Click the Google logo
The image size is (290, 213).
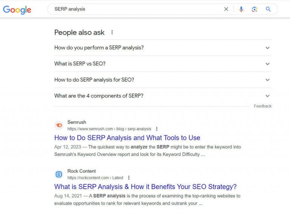tap(17, 9)
